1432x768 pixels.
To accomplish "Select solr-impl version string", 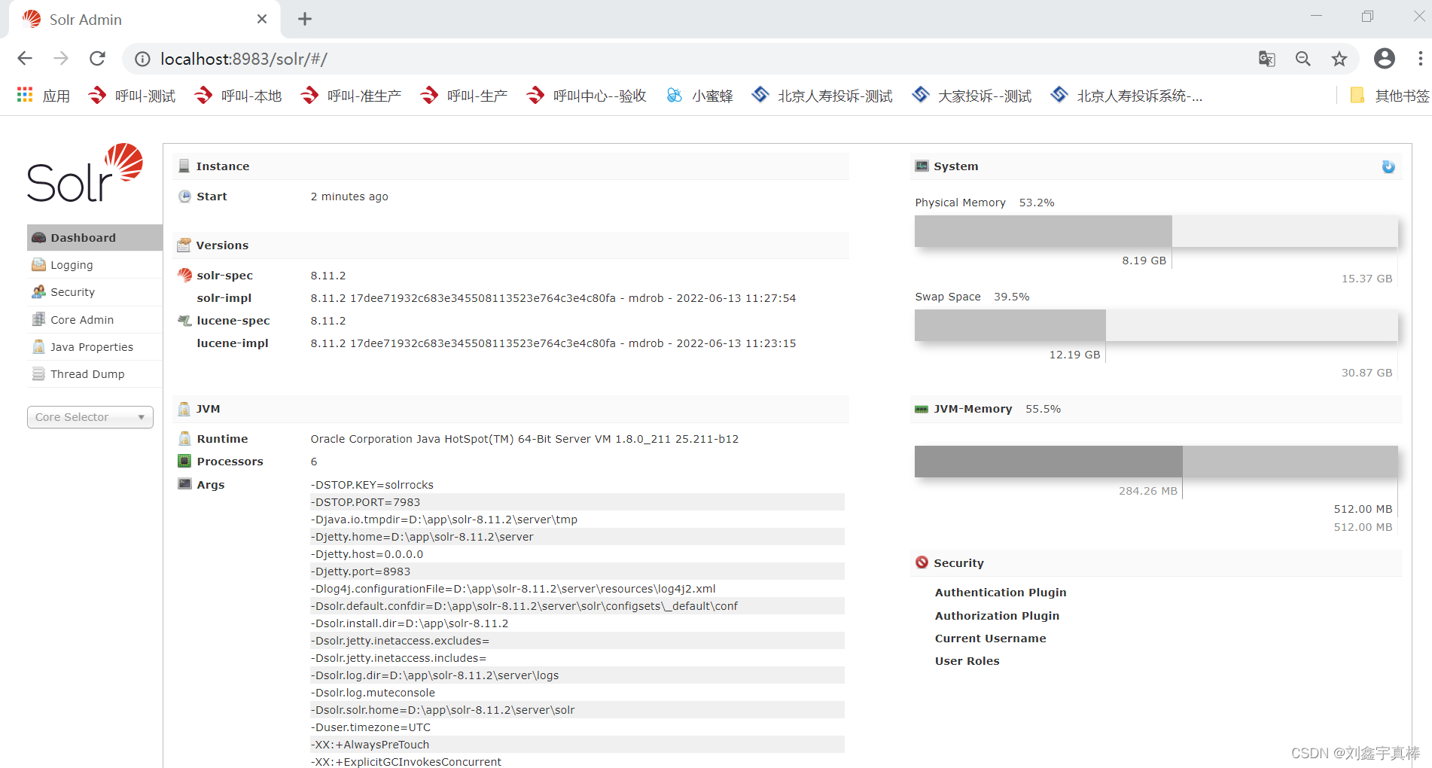I will point(553,298).
